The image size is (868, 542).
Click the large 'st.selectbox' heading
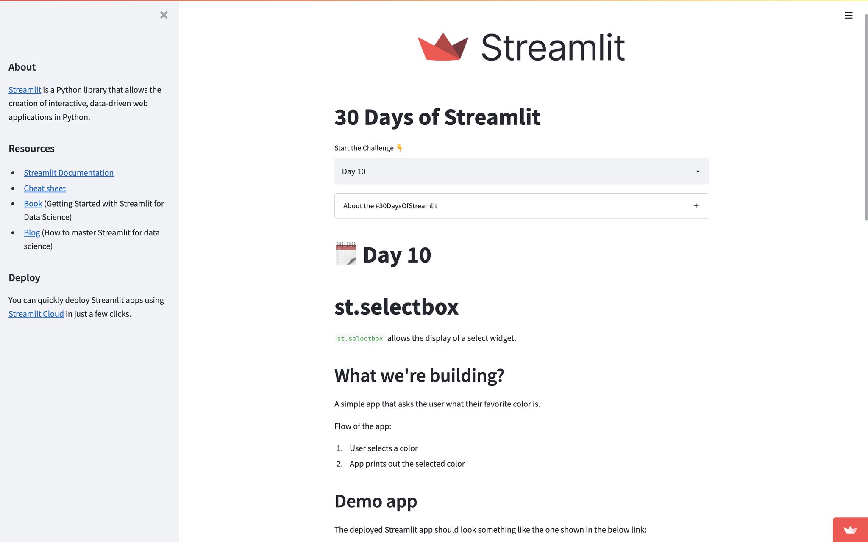396,307
